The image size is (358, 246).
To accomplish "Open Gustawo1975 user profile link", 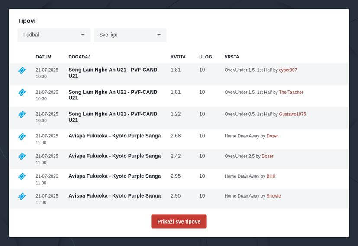I will coord(292,114).
